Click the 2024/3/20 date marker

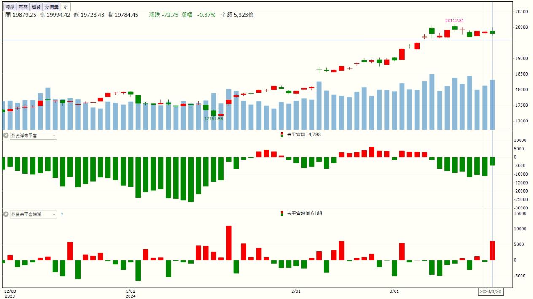490,292
